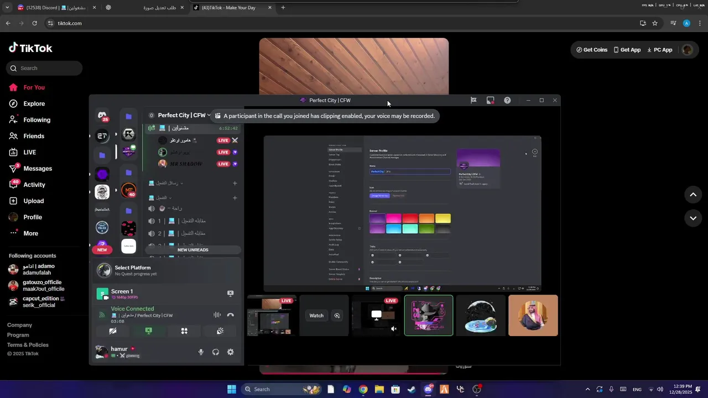
Task: Open TikTok Friends page
Action: [33, 136]
